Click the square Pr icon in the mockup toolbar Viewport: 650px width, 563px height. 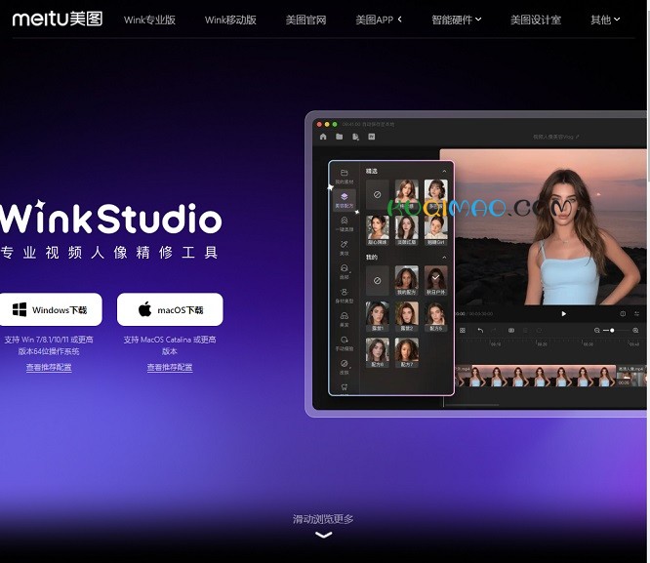372,137
